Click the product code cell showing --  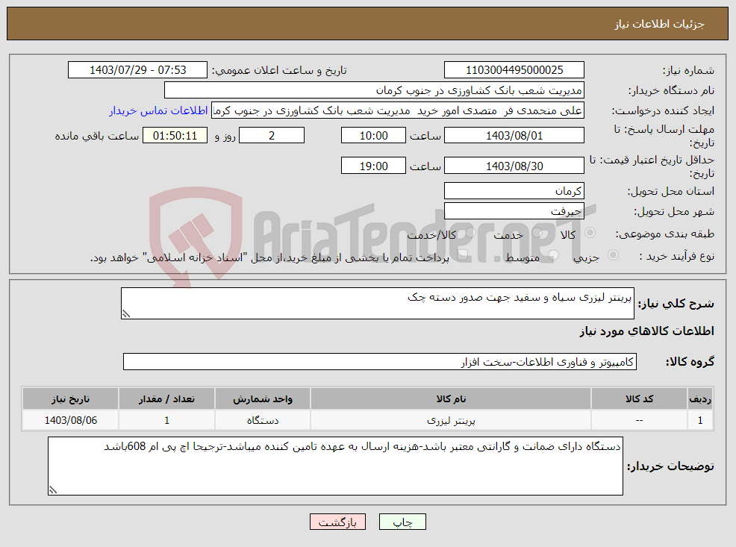click(x=639, y=420)
